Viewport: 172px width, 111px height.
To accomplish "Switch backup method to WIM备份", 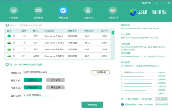I will (55, 80).
